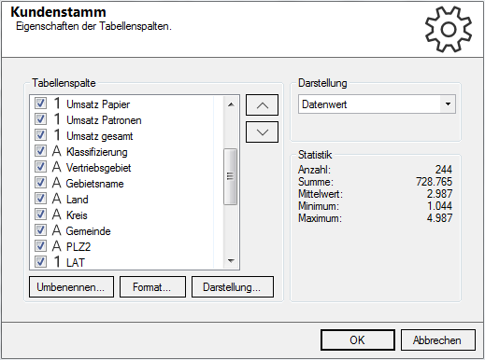This screenshot has width=485, height=360.
Task: Click the column list scrollbar thumb
Action: pos(231,176)
